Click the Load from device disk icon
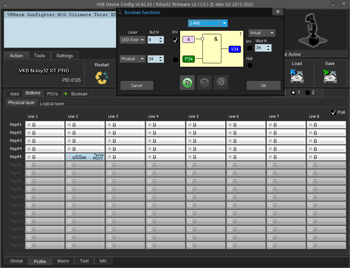The height and width of the screenshot is (268, 350). coord(297,76)
